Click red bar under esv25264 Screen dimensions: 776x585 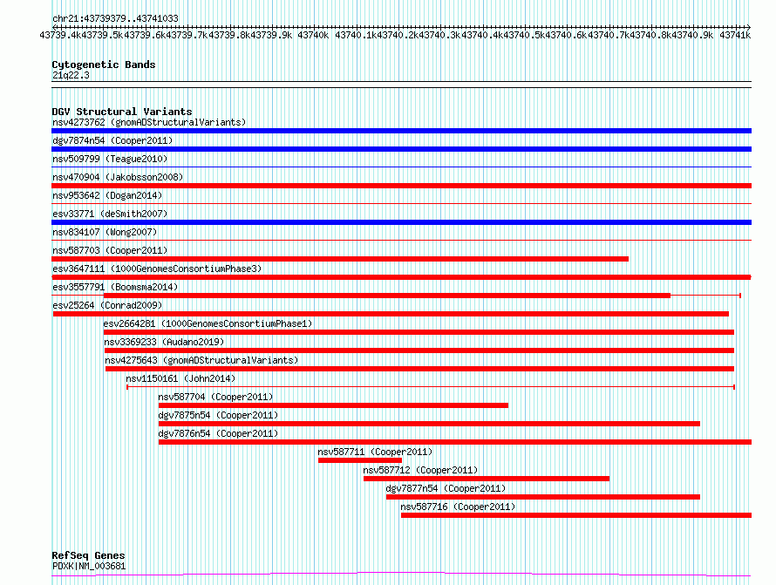pos(391,314)
